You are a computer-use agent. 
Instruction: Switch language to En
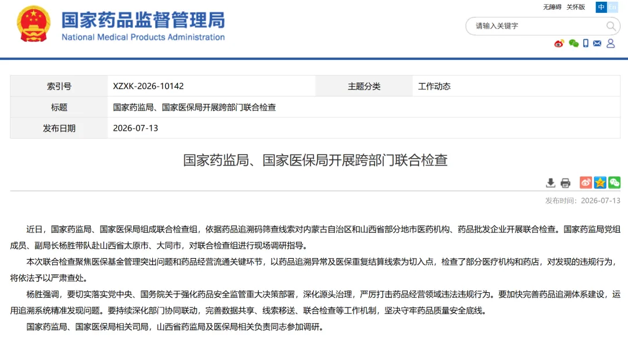[612, 7]
